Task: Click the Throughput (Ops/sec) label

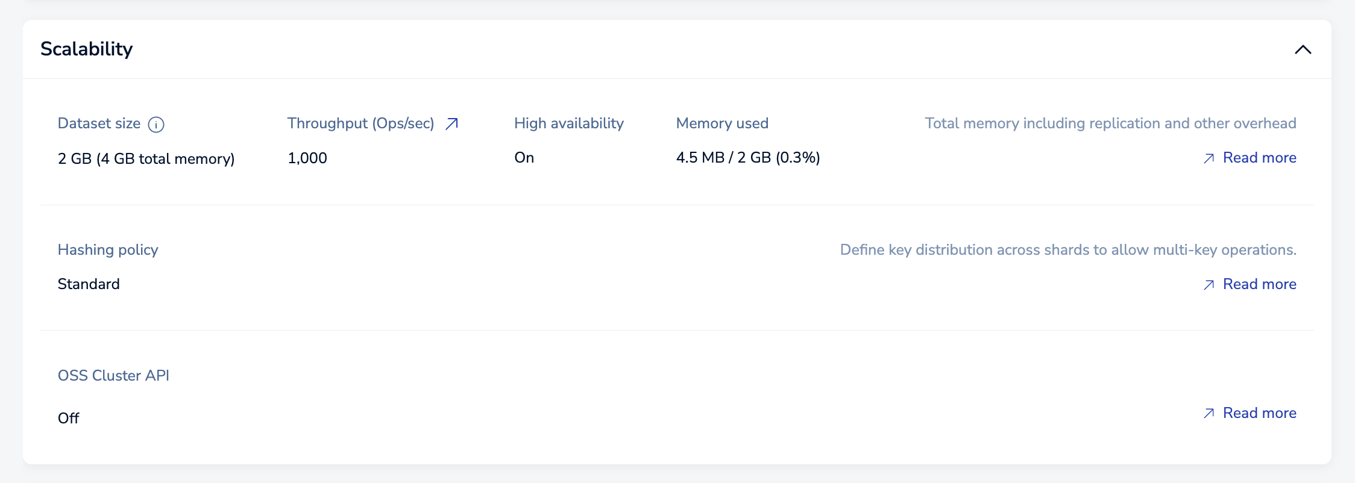Action: (x=360, y=123)
